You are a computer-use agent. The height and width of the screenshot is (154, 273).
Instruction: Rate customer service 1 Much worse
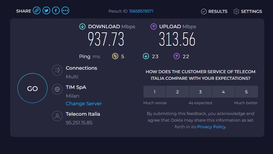(155, 92)
